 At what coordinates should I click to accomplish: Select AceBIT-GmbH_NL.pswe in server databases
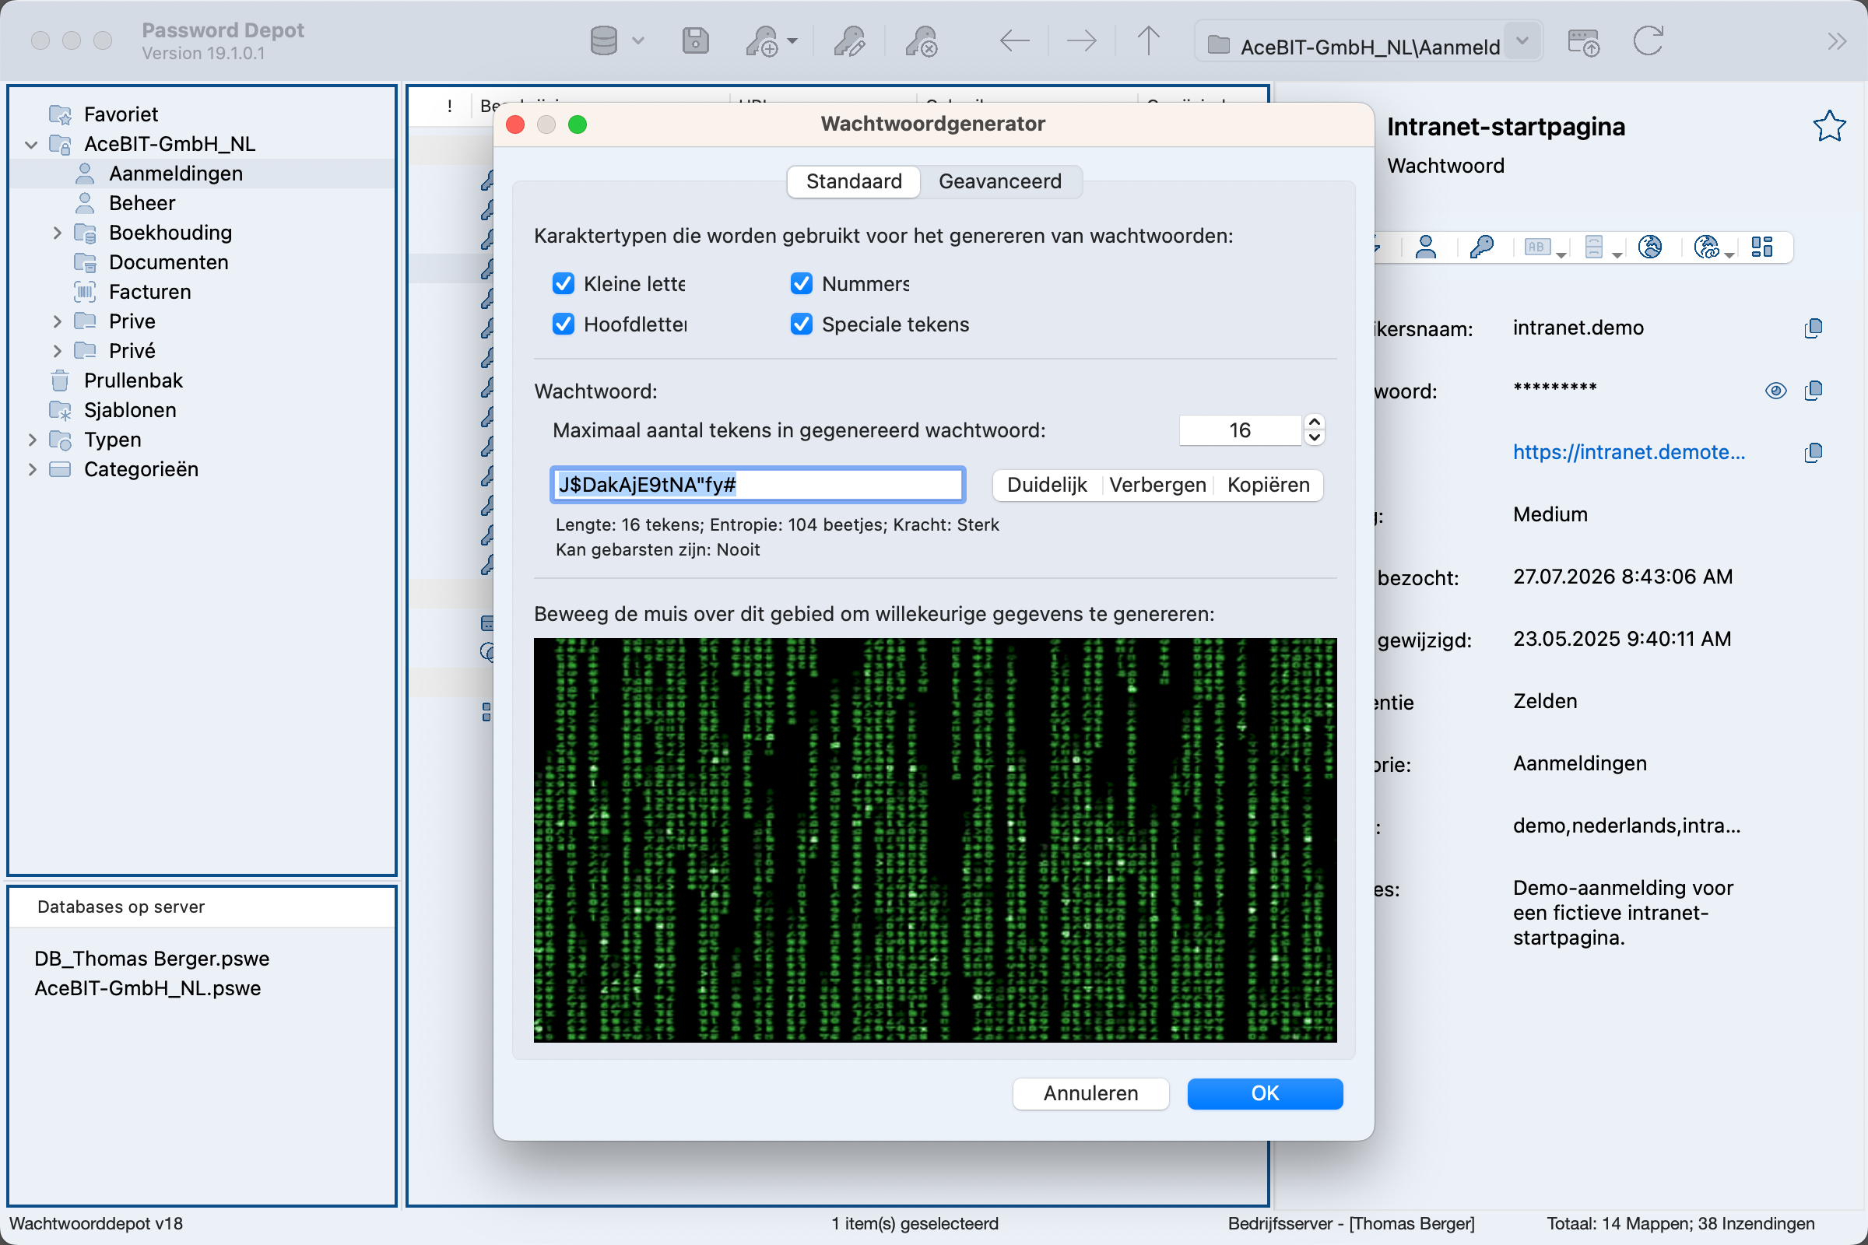point(148,987)
